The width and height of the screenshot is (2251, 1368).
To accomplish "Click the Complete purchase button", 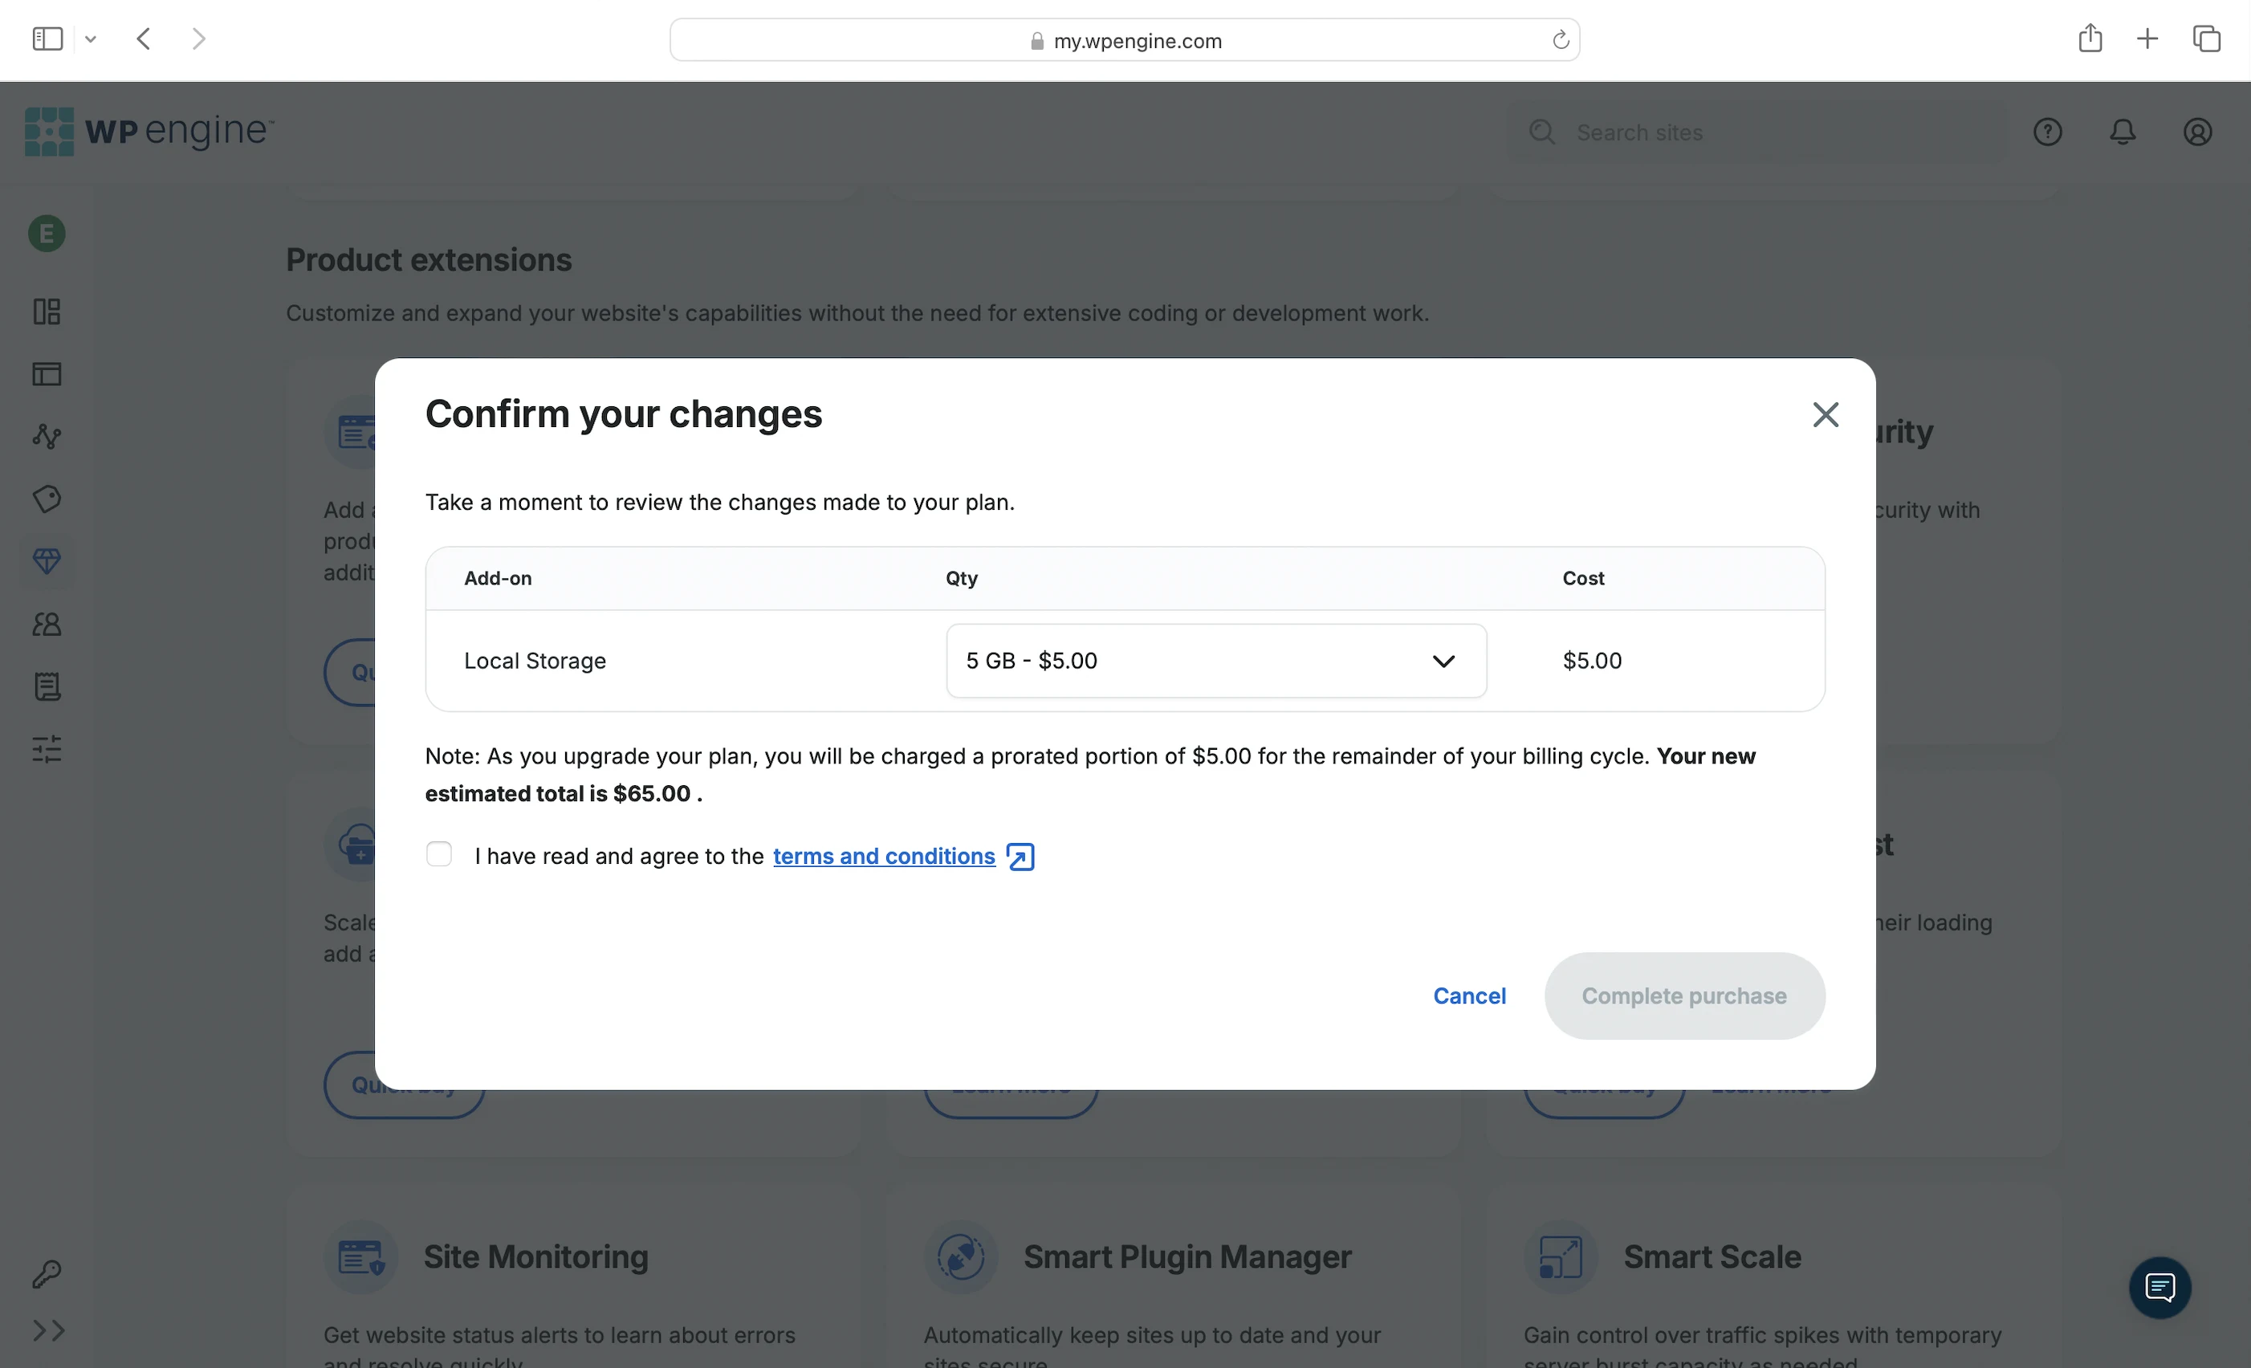I will 1683,995.
